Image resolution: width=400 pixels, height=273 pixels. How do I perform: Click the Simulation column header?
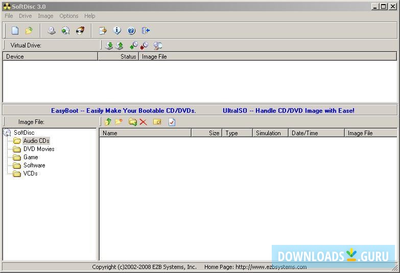[271, 133]
